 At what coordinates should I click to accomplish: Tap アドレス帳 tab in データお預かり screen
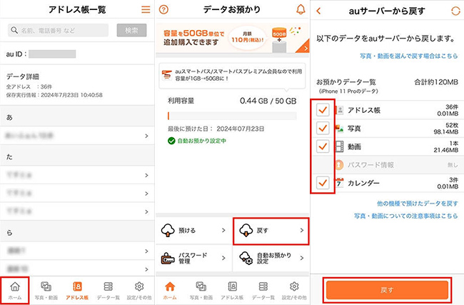[x=232, y=291]
